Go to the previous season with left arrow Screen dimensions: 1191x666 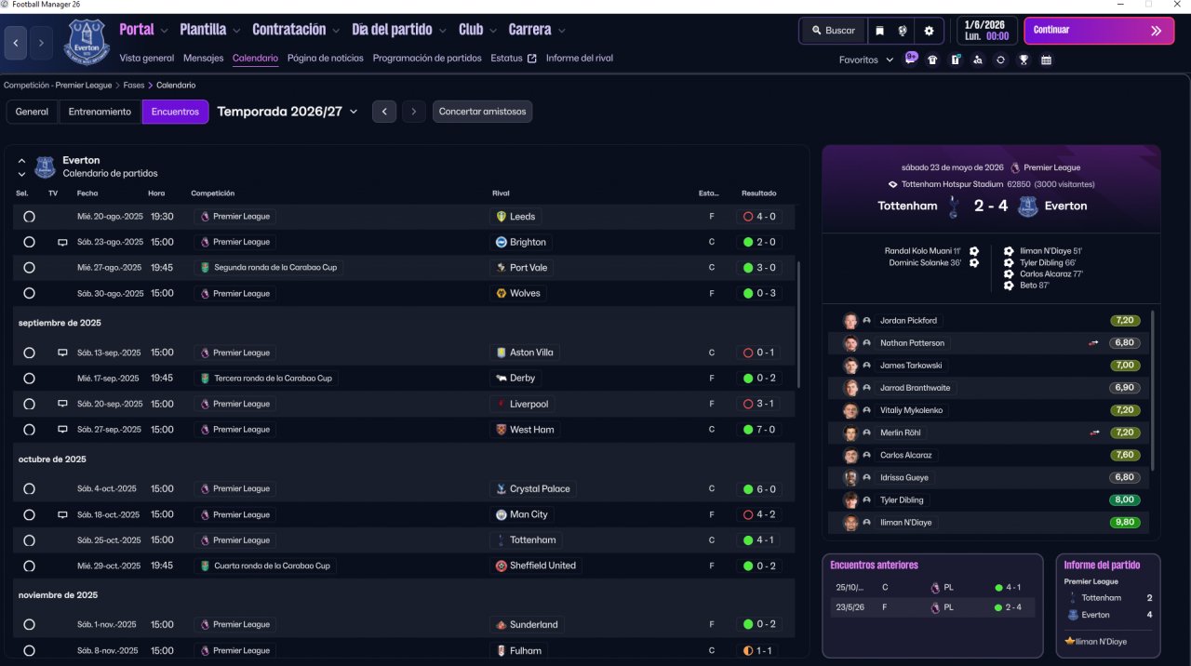[384, 112]
